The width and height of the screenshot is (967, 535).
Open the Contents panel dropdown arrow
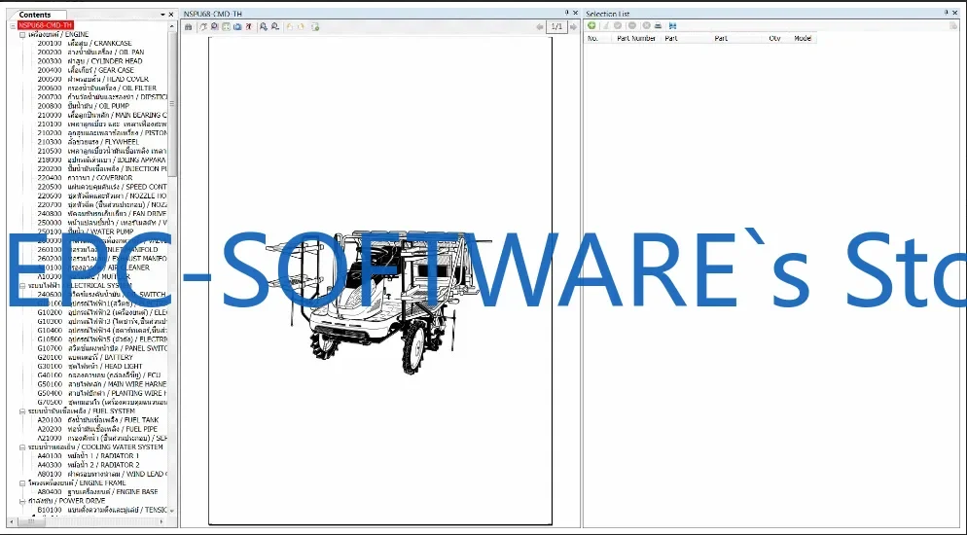(x=162, y=15)
